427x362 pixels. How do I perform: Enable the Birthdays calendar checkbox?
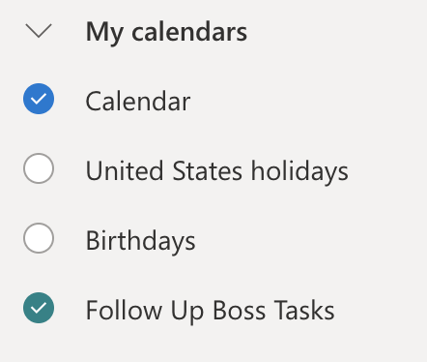click(x=39, y=238)
